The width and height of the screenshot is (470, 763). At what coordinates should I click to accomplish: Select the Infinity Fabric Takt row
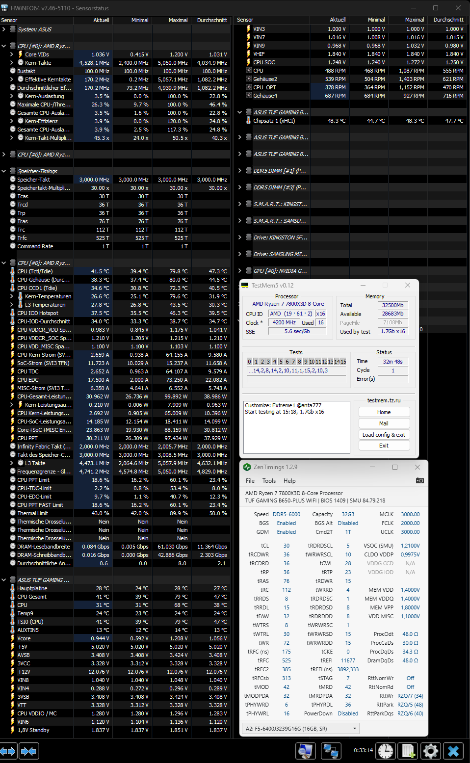[115, 447]
